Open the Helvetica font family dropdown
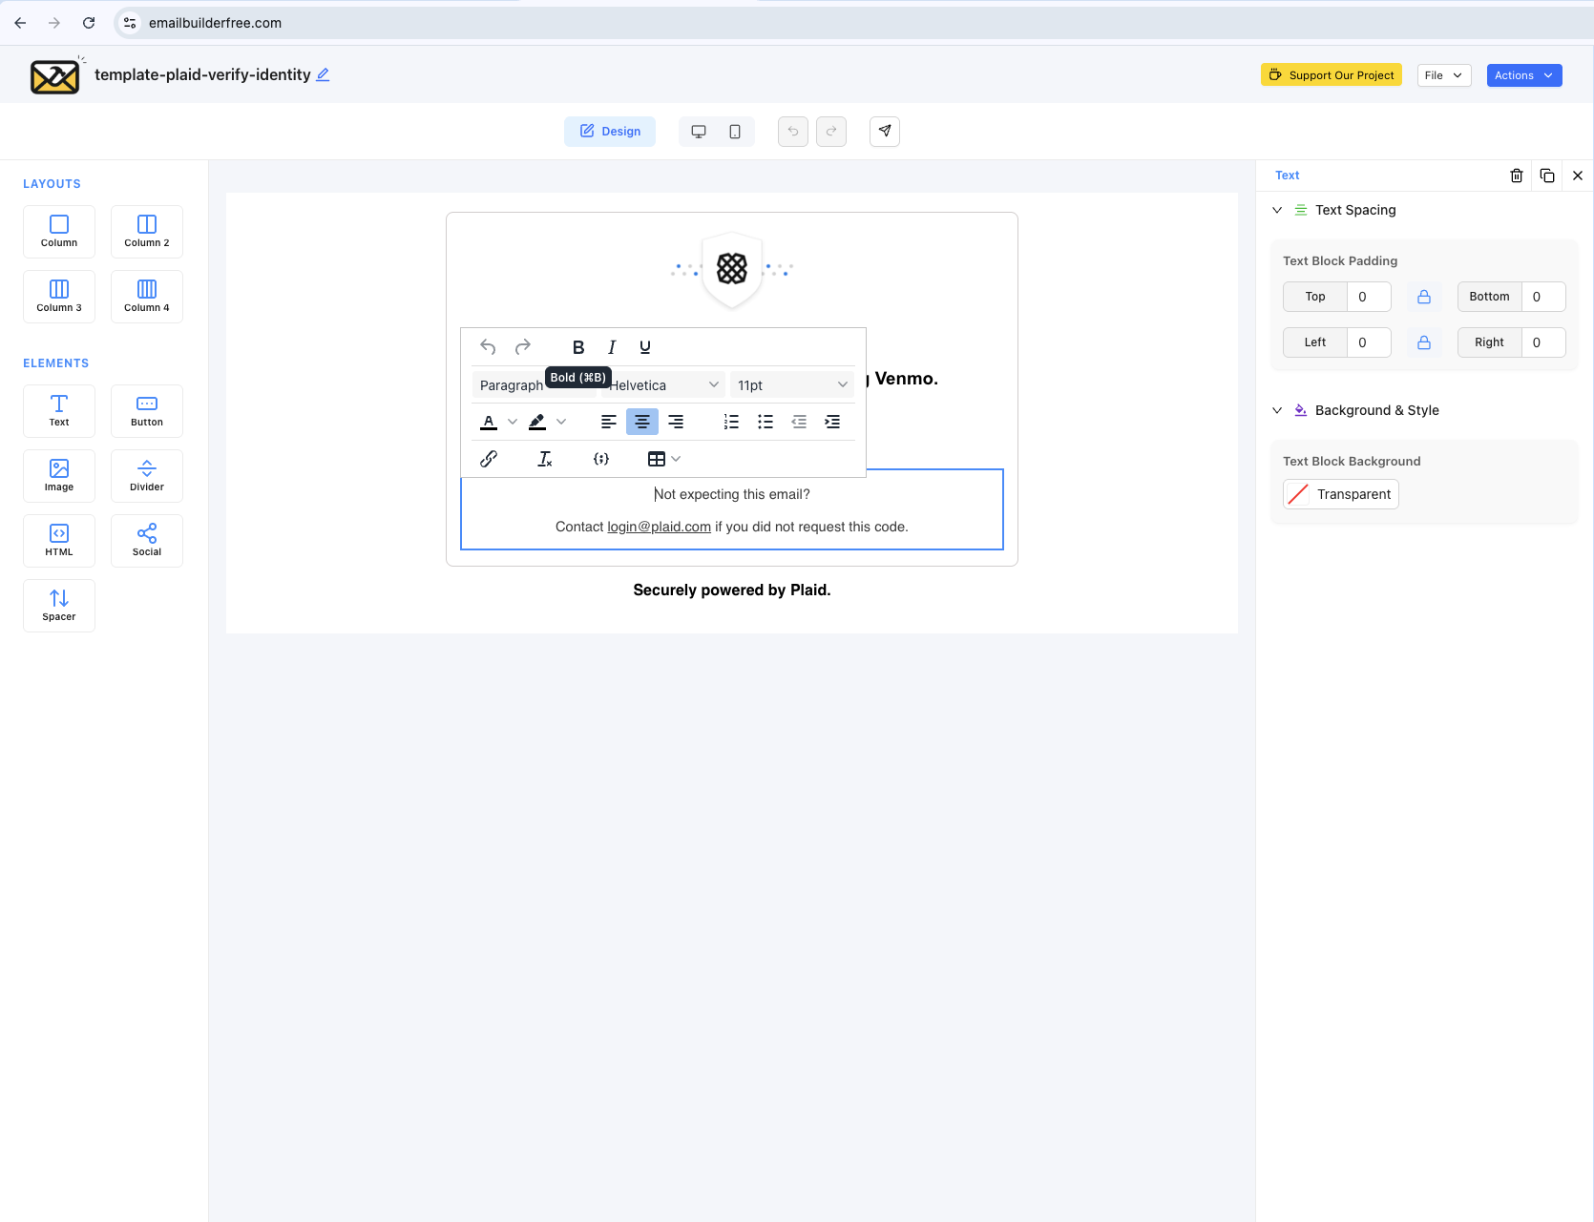The height and width of the screenshot is (1222, 1594). [x=662, y=384]
